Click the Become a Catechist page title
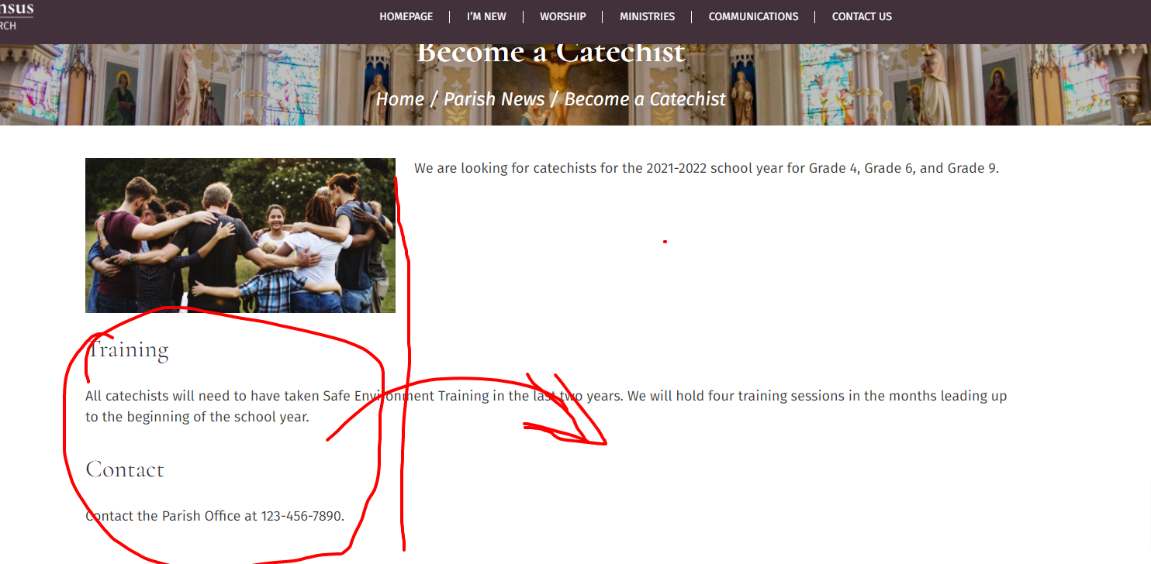 tap(551, 54)
